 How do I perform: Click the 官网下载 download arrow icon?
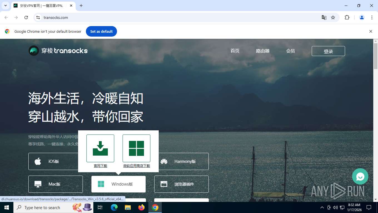pos(100,148)
